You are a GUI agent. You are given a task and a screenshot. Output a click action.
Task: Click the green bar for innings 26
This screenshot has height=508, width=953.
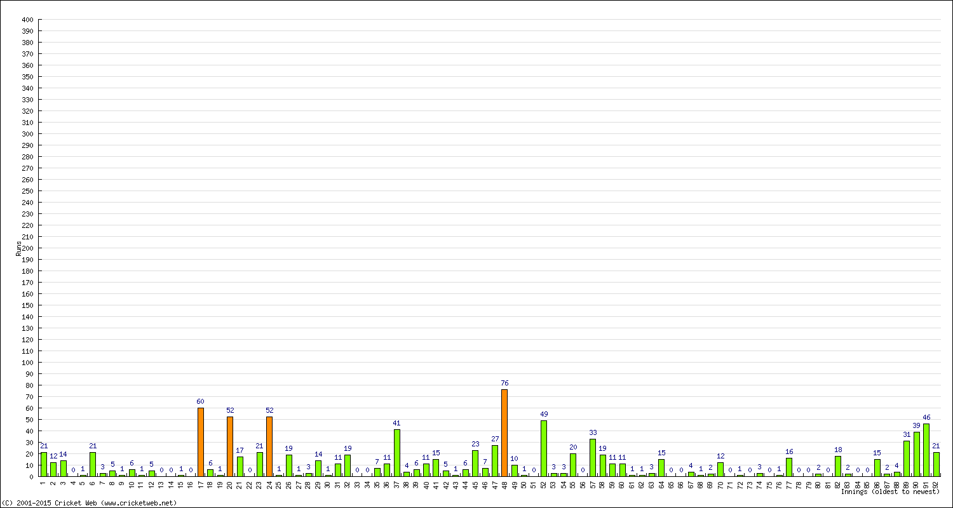coord(289,465)
